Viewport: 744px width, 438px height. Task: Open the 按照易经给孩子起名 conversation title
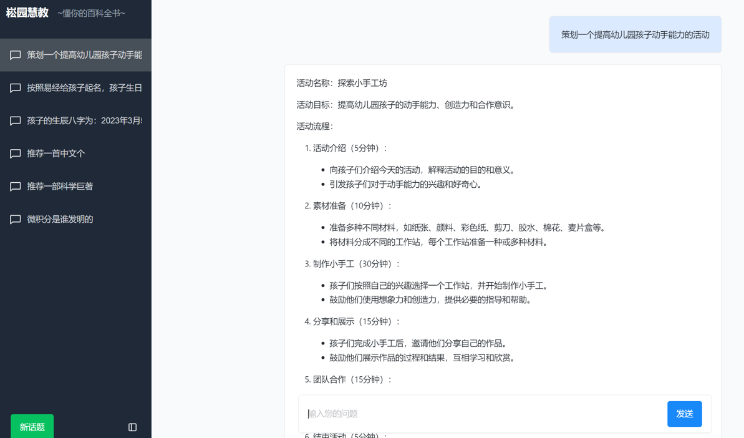[x=84, y=88]
